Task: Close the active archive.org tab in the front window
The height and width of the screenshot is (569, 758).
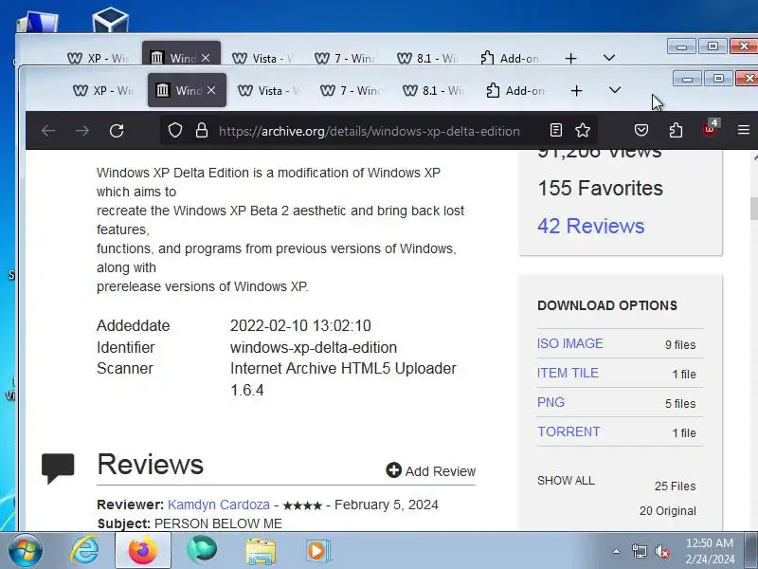Action: tap(211, 90)
